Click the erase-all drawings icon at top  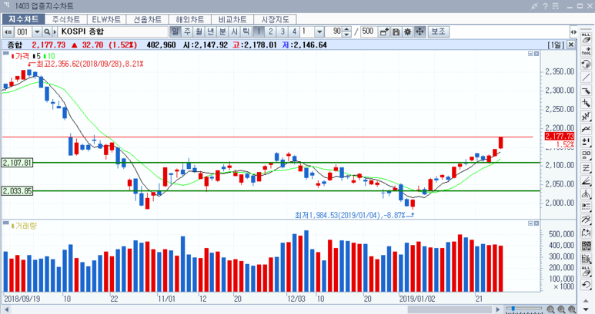coord(587,38)
